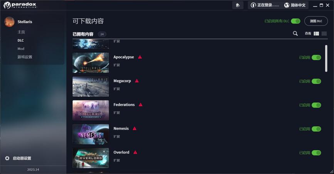Open the Apocalypse DLC title
The width and height of the screenshot is (334, 174).
point(123,57)
